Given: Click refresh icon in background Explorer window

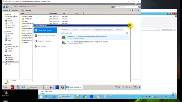Looking at the screenshot, I should point(158,29).
